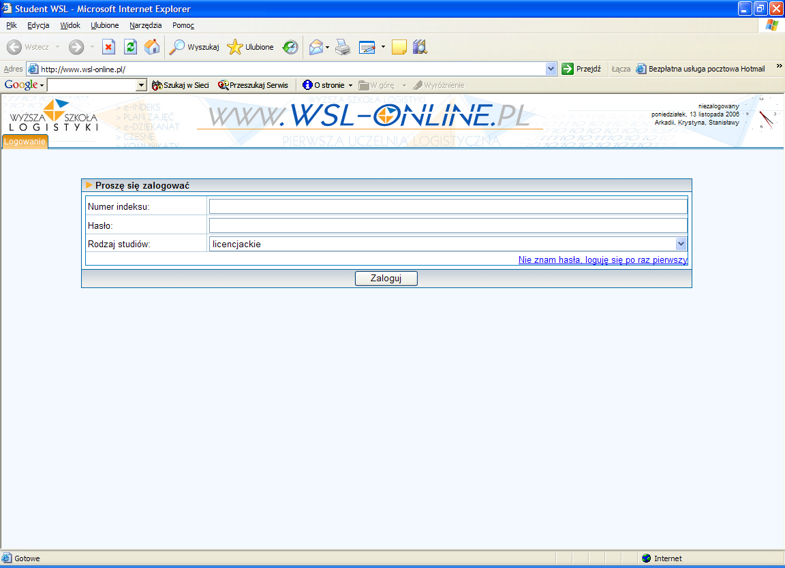Click the 'Hasło:' label

tap(100, 225)
